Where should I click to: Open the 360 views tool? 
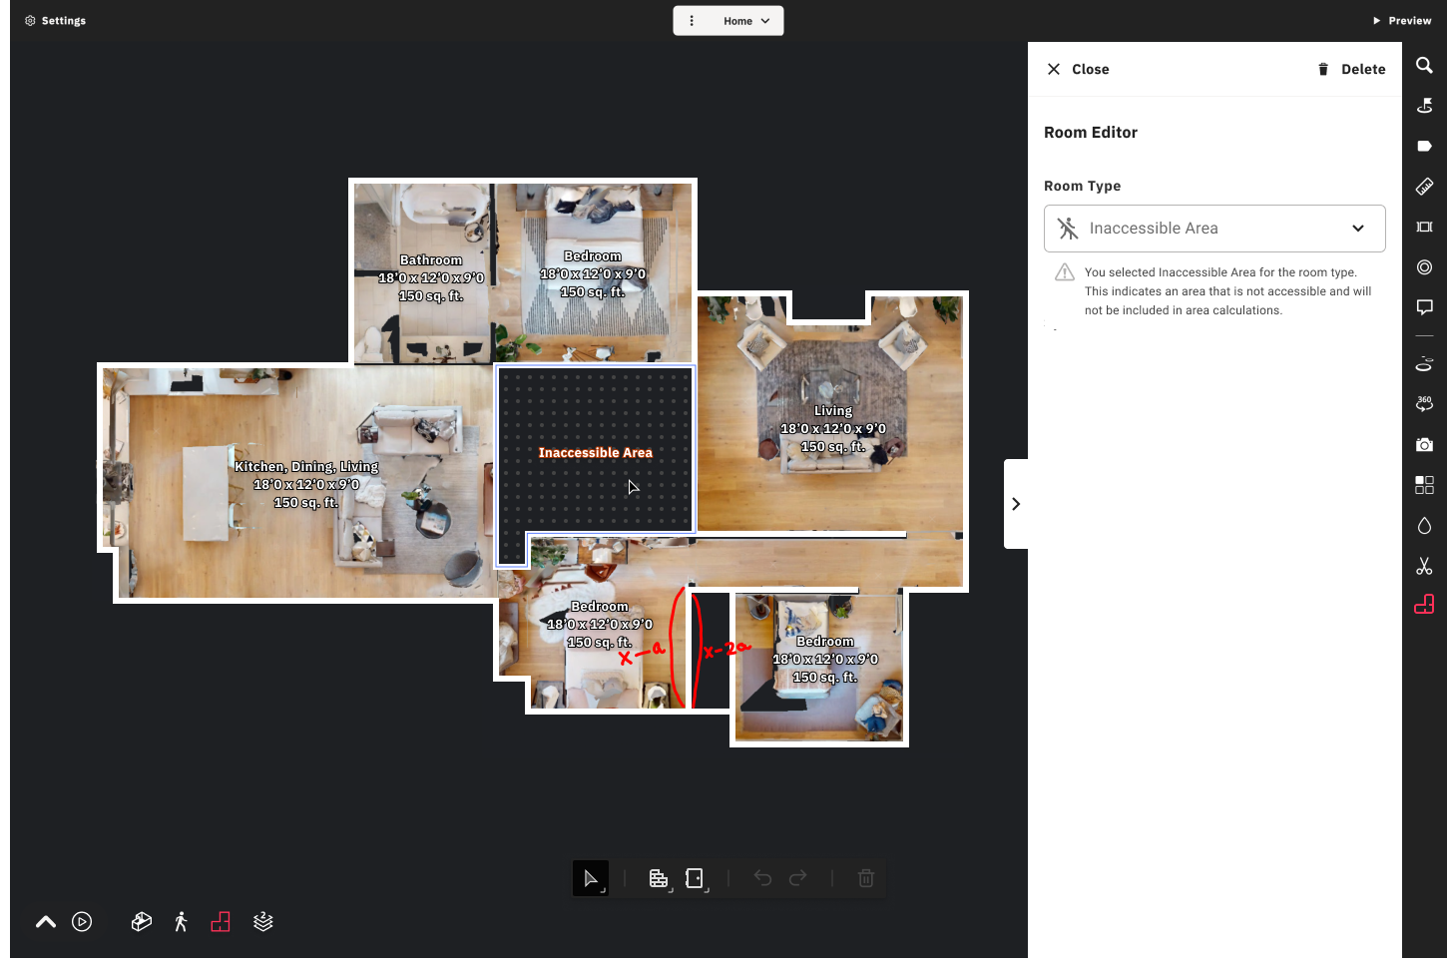(x=1424, y=404)
